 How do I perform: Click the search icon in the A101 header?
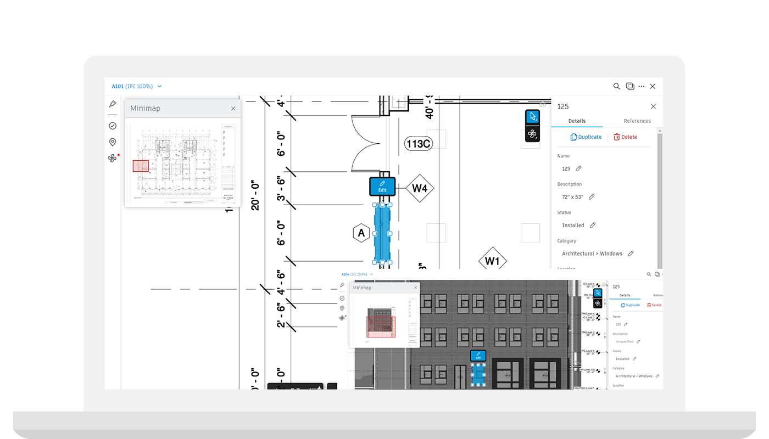[x=617, y=86]
